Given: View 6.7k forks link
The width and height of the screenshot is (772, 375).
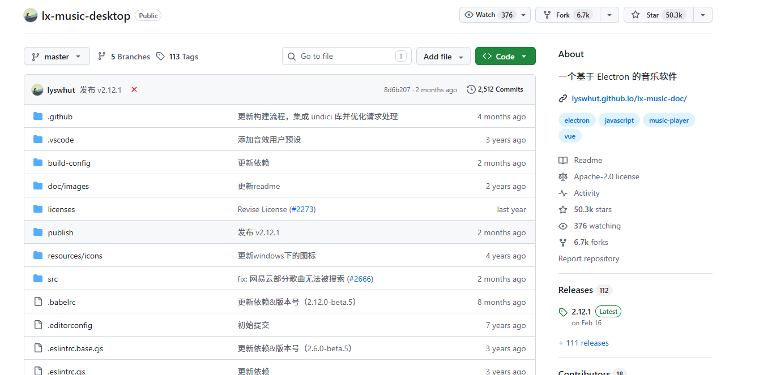Looking at the screenshot, I should pyautogui.click(x=591, y=242).
